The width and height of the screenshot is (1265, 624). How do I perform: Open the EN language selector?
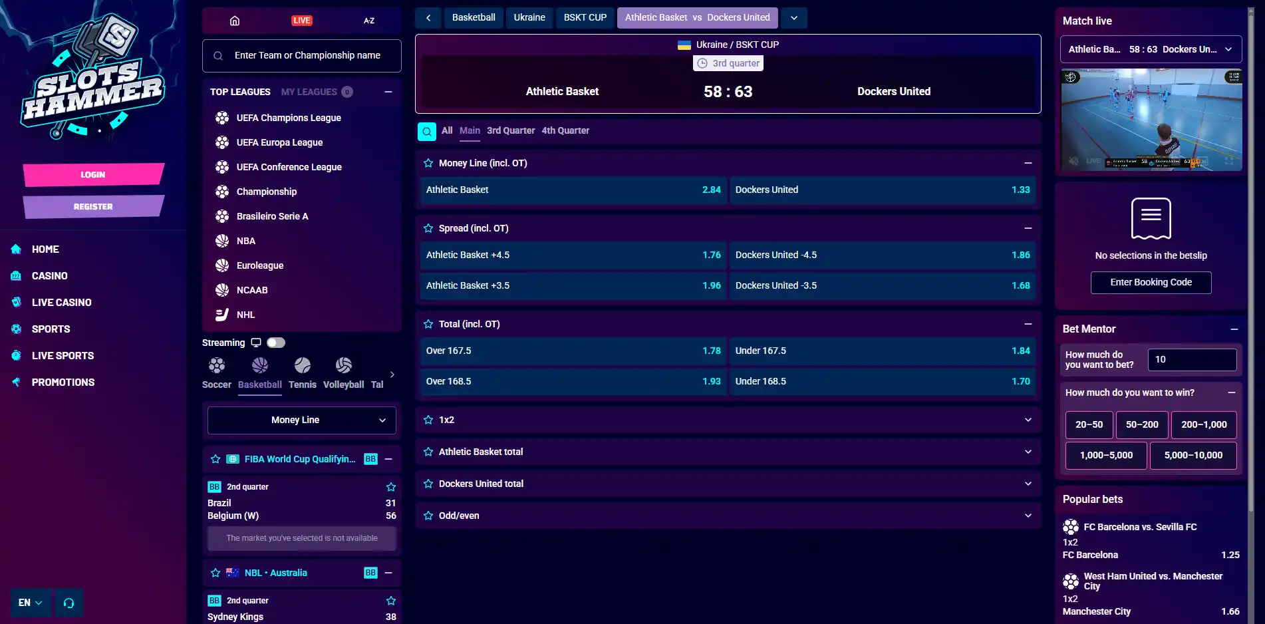pos(31,603)
